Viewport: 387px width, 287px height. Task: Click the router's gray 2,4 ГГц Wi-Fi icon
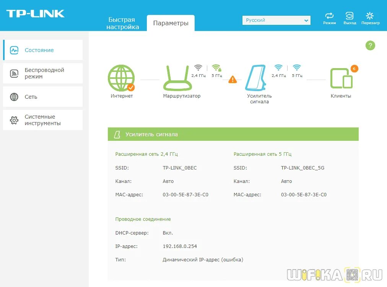point(198,67)
